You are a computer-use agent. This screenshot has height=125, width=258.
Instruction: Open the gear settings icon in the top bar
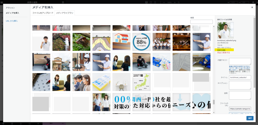point(253,3)
